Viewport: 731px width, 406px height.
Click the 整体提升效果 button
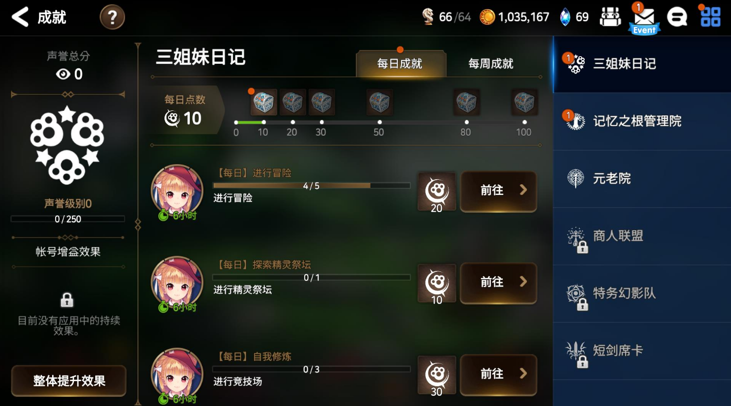pos(69,381)
